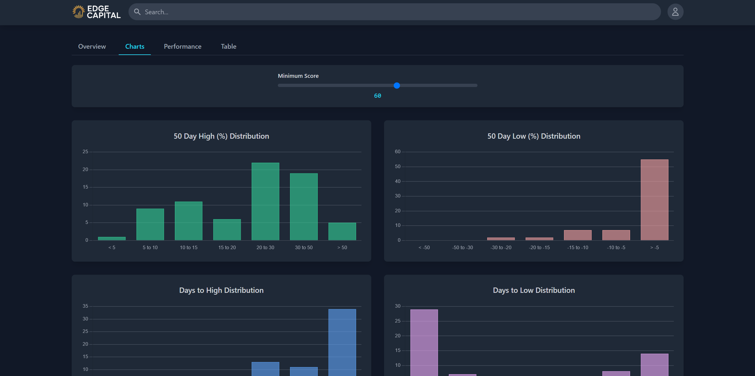Click the tallest blue Days to High bar
The height and width of the screenshot is (376, 755).
pos(342,342)
